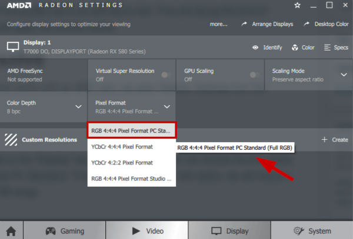Open the Video tab label
This screenshot has height=239, width=353.
pyautogui.click(x=155, y=231)
